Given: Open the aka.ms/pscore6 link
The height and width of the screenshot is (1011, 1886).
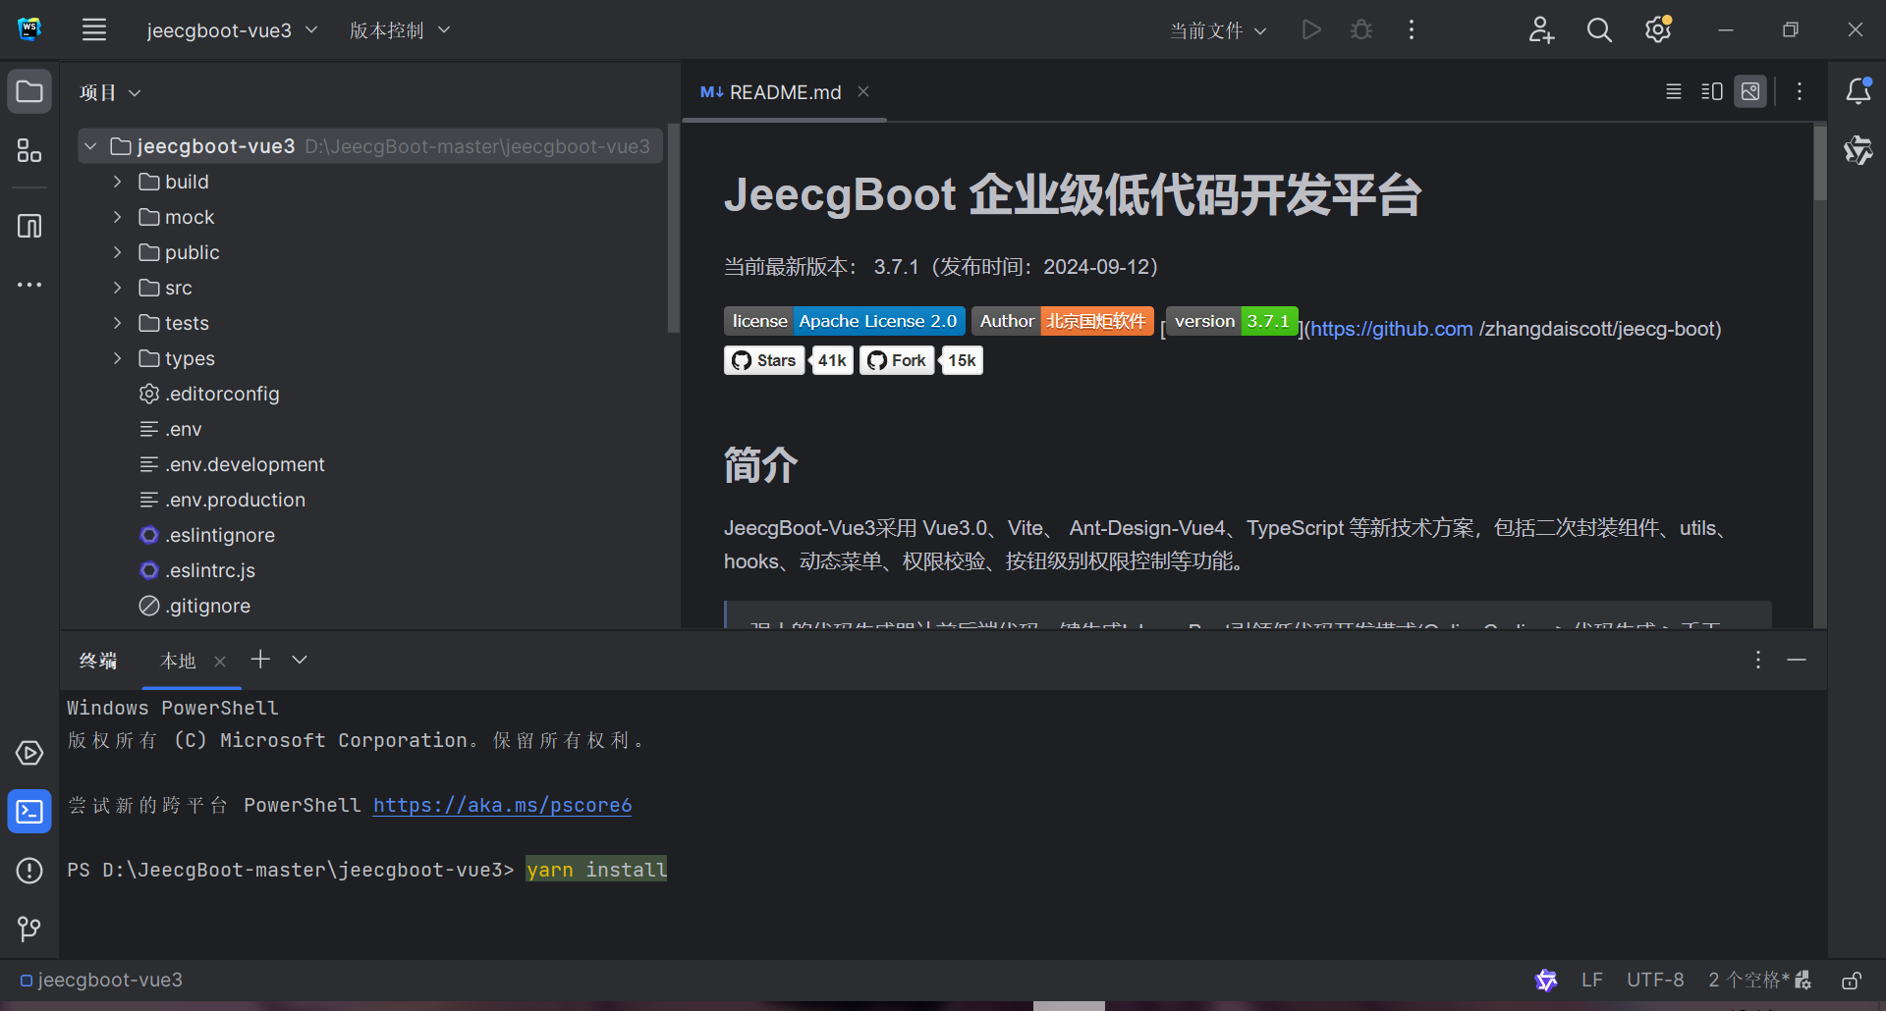Looking at the screenshot, I should tap(502, 805).
